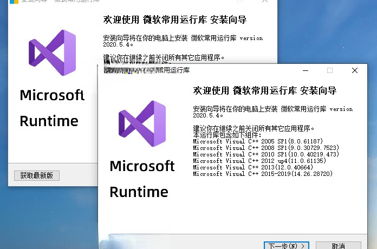Click the Visual Studio logo in back window

[x=53, y=53]
